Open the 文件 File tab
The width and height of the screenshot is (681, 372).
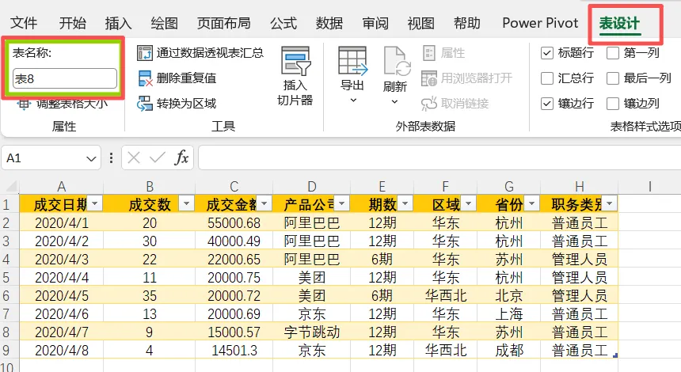pyautogui.click(x=24, y=23)
